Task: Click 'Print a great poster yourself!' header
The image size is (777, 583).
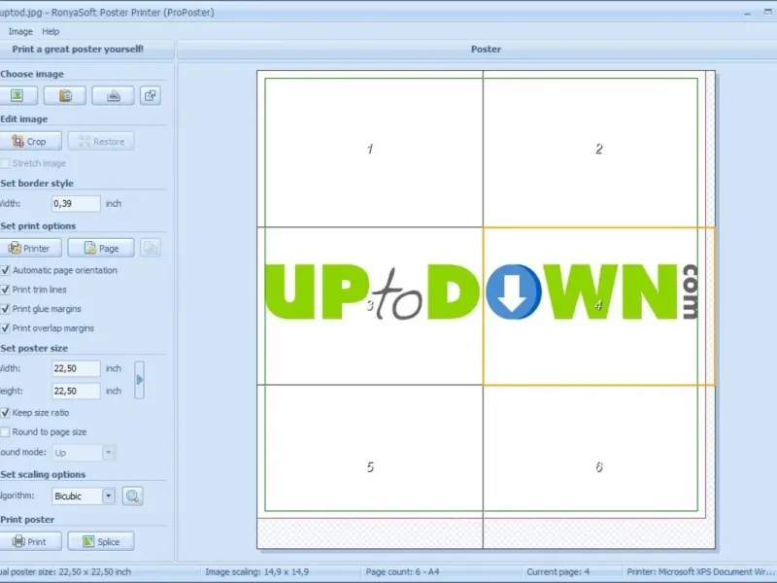Action: coord(78,50)
